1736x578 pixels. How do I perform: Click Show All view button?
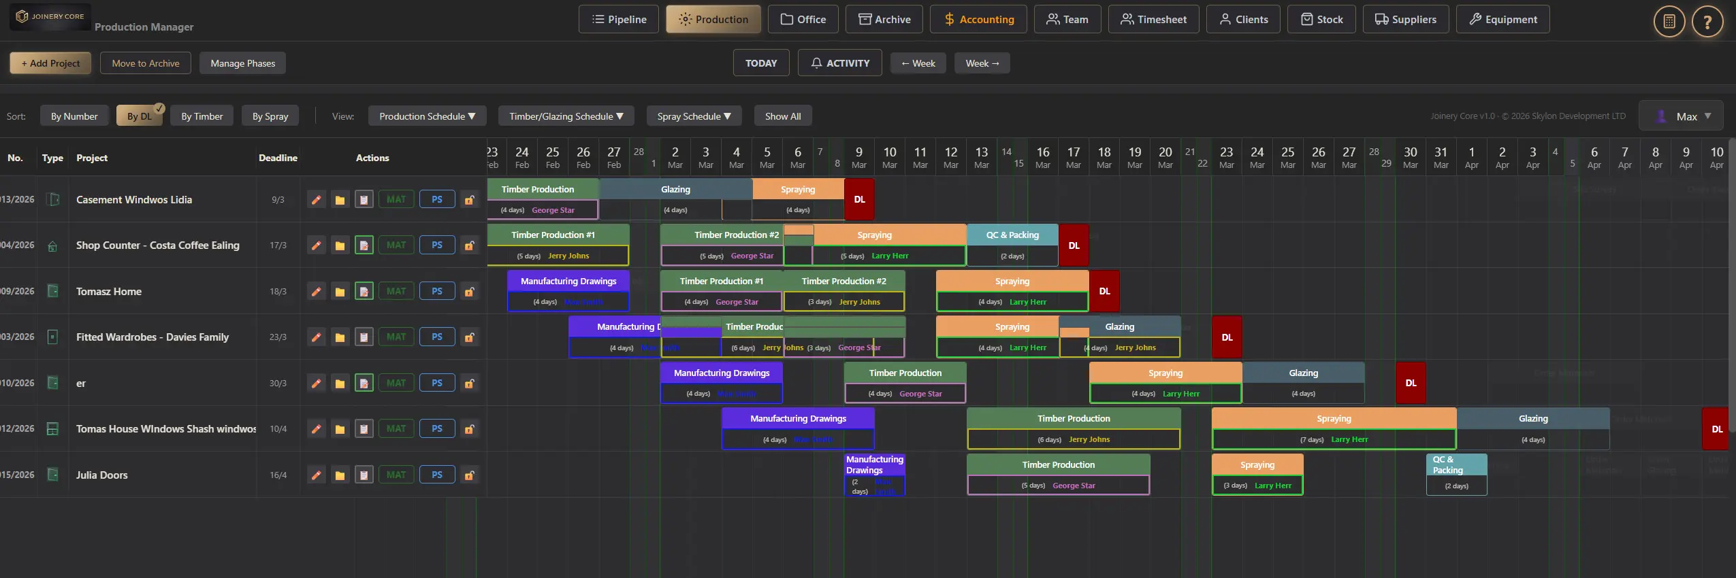tap(783, 116)
